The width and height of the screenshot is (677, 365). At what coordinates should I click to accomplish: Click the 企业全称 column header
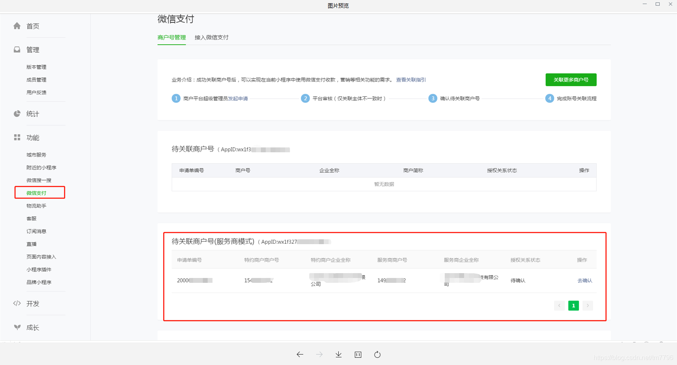point(329,170)
